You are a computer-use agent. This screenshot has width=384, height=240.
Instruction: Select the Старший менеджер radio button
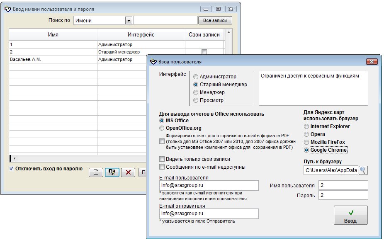[x=195, y=85]
